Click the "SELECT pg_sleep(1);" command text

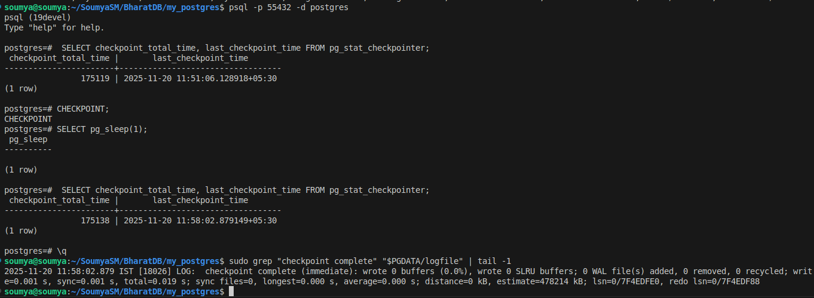point(102,129)
